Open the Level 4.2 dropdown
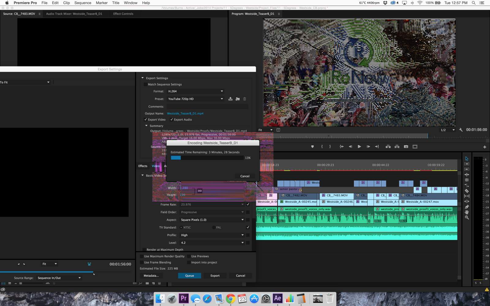The image size is (490, 306). pyautogui.click(x=212, y=243)
